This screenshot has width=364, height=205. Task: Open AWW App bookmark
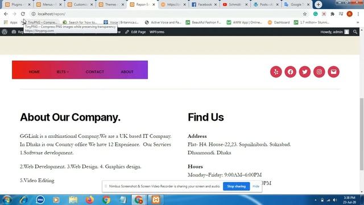click(244, 22)
